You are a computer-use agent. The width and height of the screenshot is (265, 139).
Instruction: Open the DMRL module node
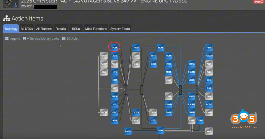pos(192,64)
